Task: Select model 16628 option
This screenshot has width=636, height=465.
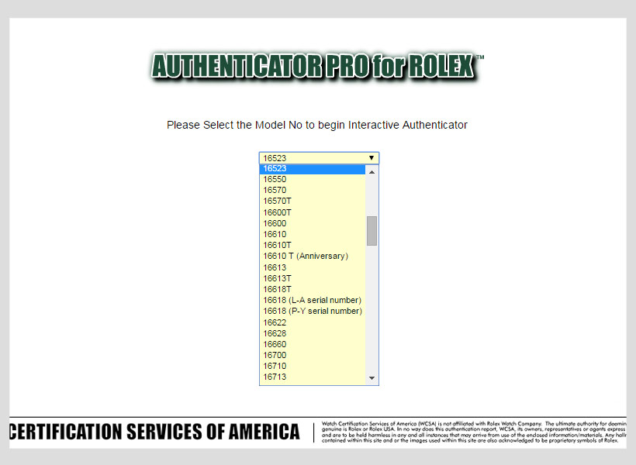Action: tap(313, 334)
